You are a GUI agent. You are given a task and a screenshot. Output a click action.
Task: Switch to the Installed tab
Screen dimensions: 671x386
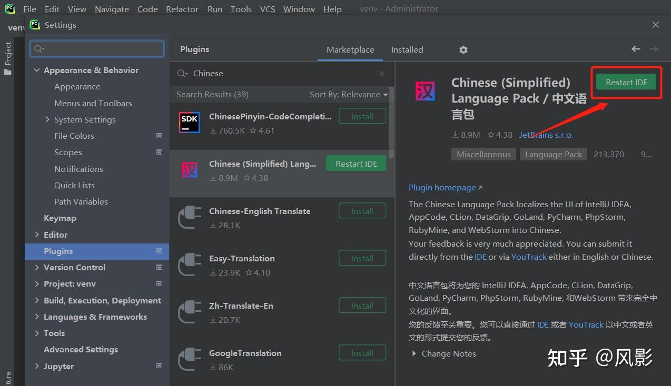click(407, 49)
